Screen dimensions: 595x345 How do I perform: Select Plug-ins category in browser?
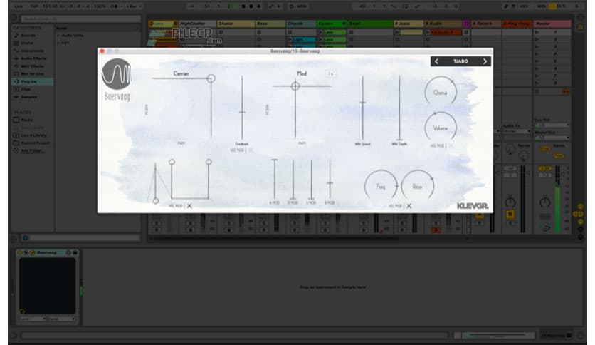click(x=28, y=82)
